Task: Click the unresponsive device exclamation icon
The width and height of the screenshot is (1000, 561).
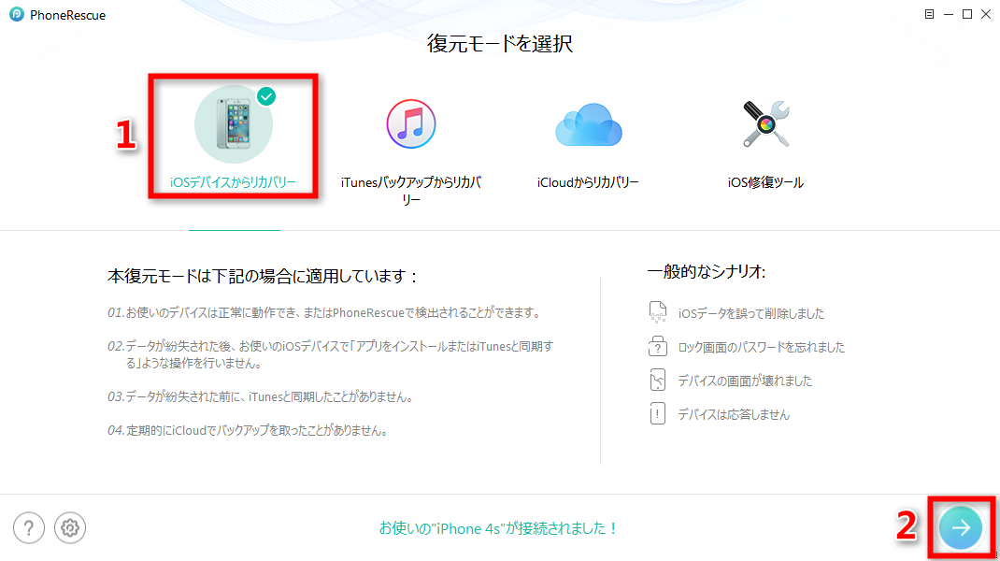Action: coord(658,413)
